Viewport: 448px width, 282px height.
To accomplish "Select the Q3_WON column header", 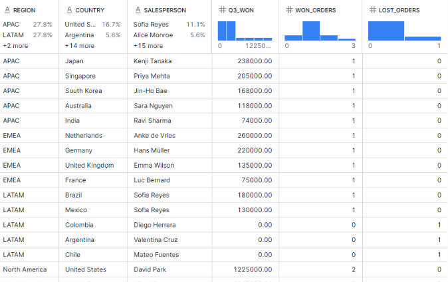I will pos(241,10).
